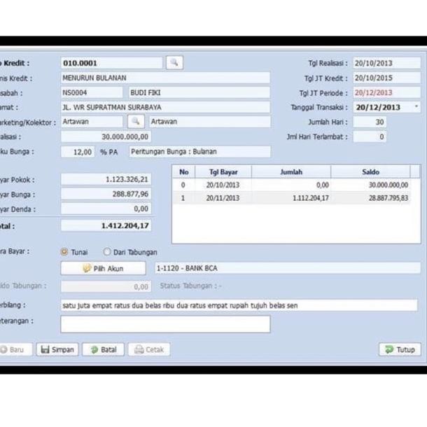
Task: Click the second Artawan collector name field
Action: (210, 122)
